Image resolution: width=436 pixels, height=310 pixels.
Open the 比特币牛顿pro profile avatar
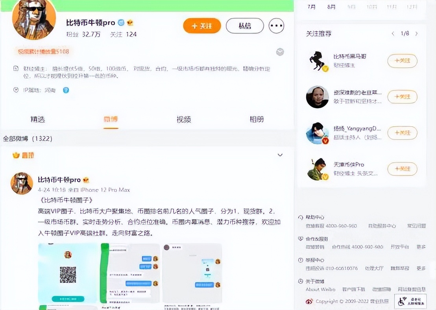[34, 18]
